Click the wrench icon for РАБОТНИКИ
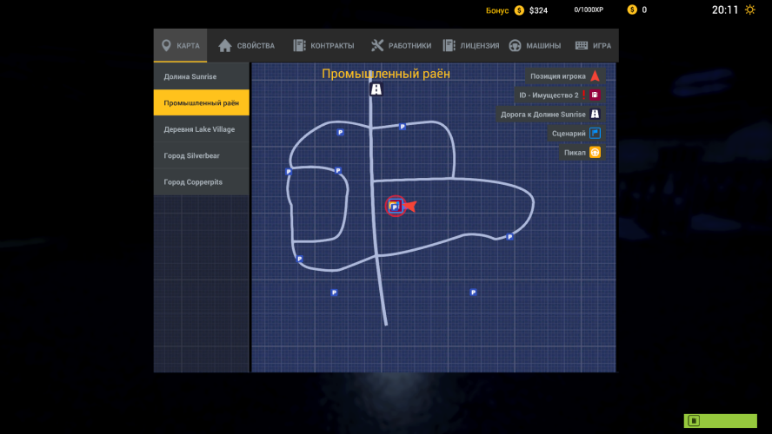This screenshot has height=434, width=772. [x=377, y=46]
